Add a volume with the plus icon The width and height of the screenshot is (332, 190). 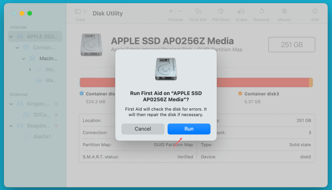(171, 11)
